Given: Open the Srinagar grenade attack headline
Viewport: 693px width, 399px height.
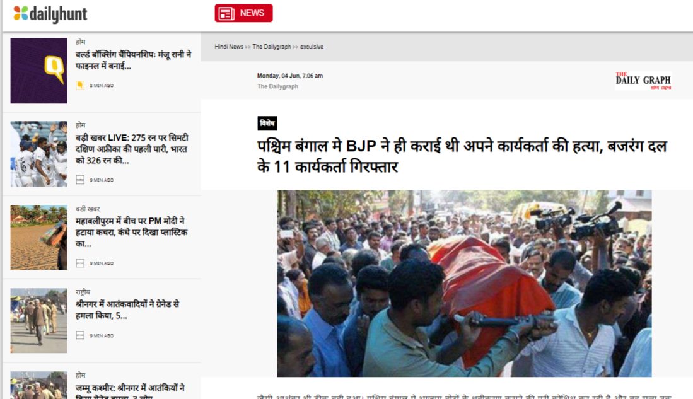Looking at the screenshot, I should (x=127, y=309).
